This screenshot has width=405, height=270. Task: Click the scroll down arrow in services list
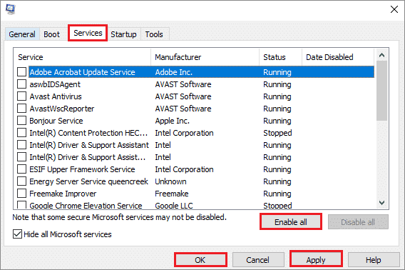[381, 202]
